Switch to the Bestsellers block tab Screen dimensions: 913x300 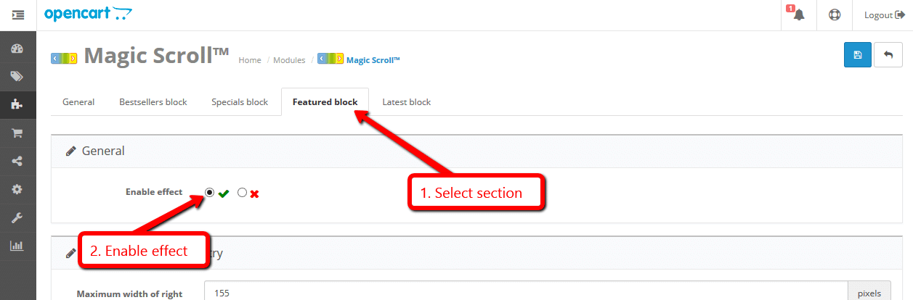[x=153, y=102]
